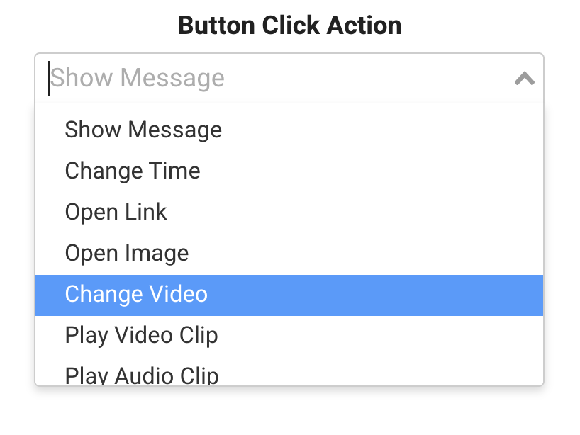Select Play Audio Clip at list bottom

(x=142, y=374)
